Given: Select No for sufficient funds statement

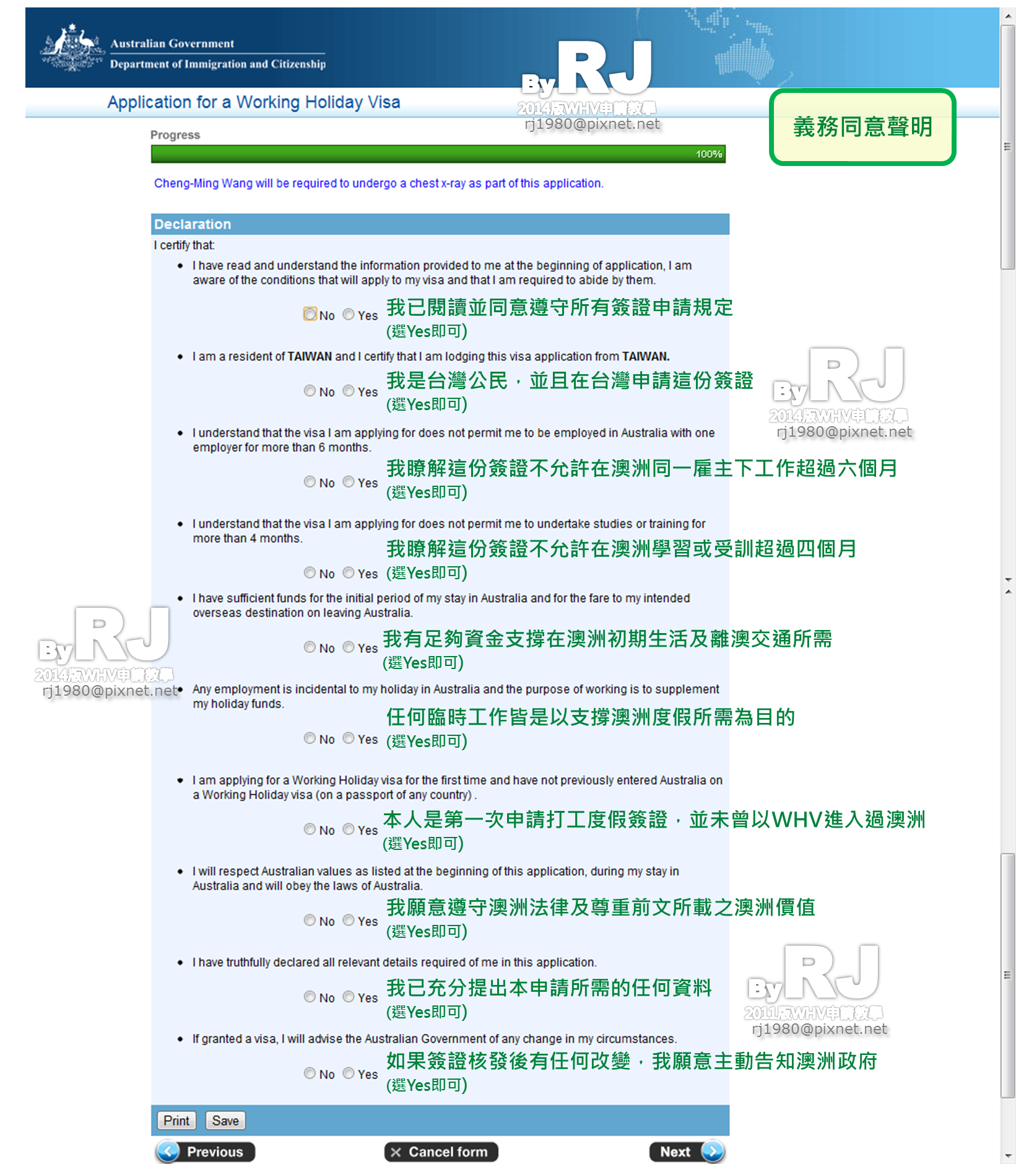Looking at the screenshot, I should (x=310, y=647).
